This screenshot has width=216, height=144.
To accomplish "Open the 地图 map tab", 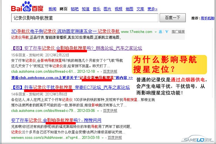I will [x=129, y=9].
